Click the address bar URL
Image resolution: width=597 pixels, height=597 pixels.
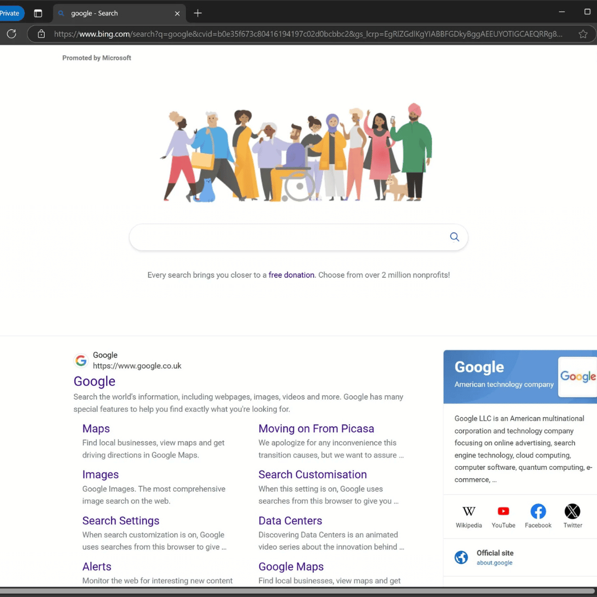308,34
